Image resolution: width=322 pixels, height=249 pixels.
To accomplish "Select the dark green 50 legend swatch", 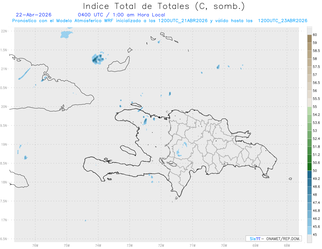I will [309, 167].
